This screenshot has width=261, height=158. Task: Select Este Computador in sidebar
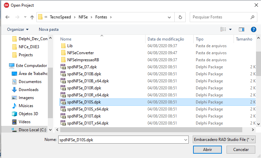coord(28,66)
